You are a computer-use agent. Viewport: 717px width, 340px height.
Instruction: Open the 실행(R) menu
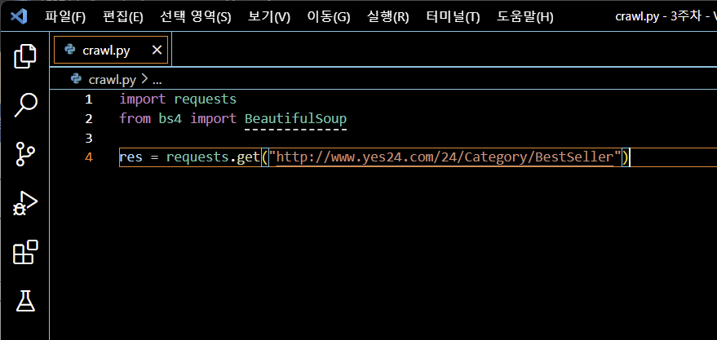pos(388,17)
